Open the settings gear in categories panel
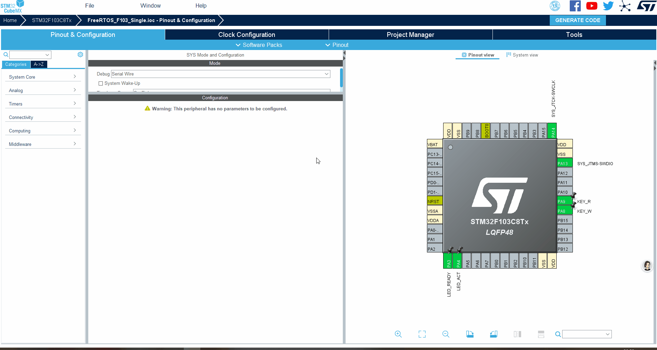Viewport: 657px width, 350px height. point(80,54)
